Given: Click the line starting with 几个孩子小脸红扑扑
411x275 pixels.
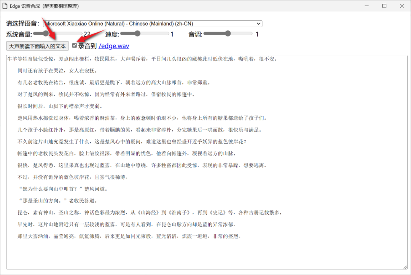Looking at the screenshot, I should point(139,130).
